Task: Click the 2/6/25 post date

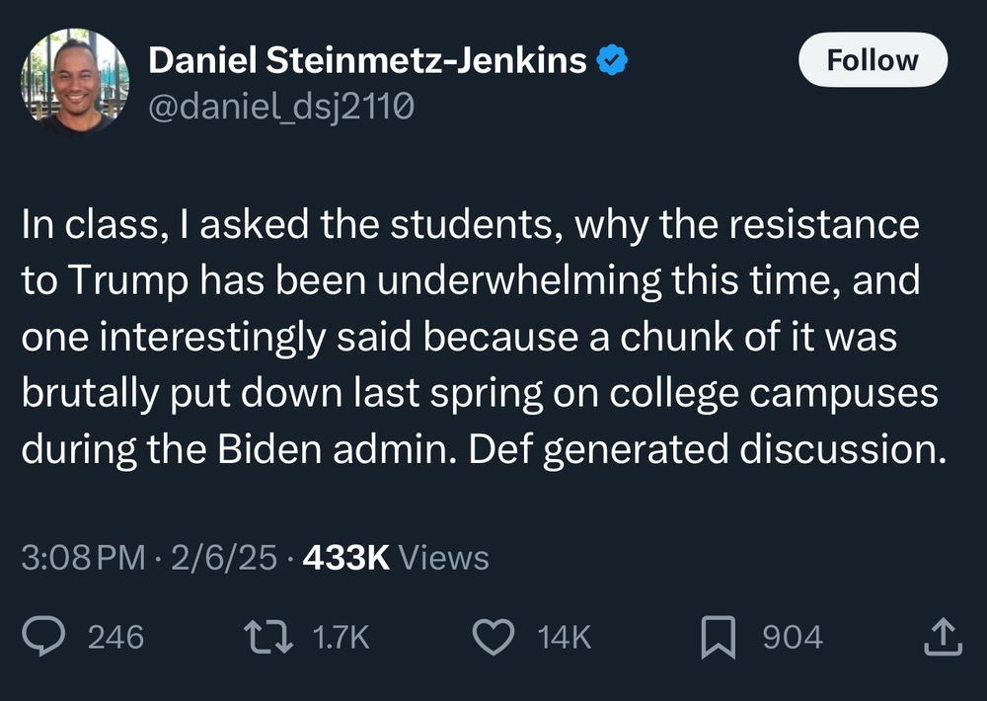Action: (224, 558)
